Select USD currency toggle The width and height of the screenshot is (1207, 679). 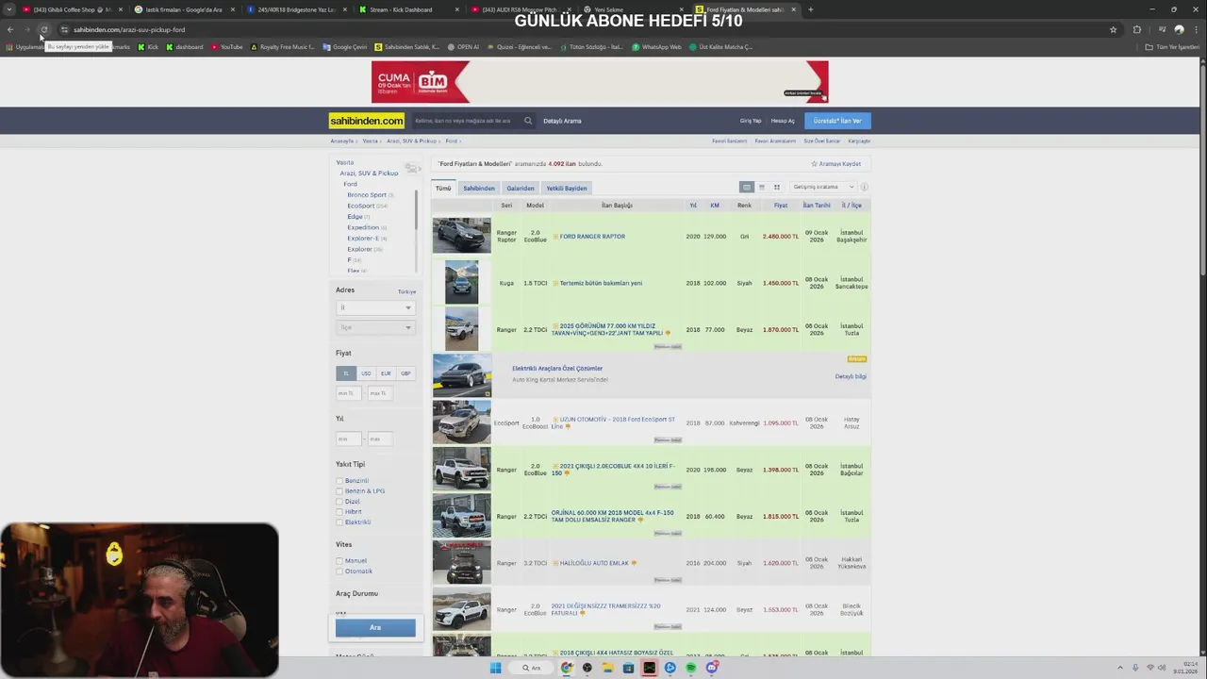click(366, 373)
